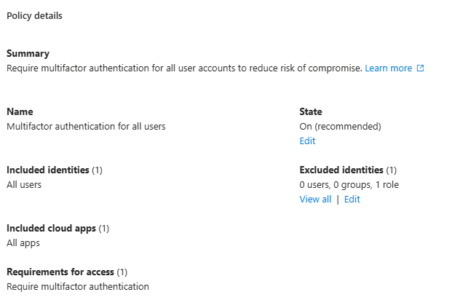The height and width of the screenshot is (300, 460).
Task: View all excluded identities
Action: (315, 200)
